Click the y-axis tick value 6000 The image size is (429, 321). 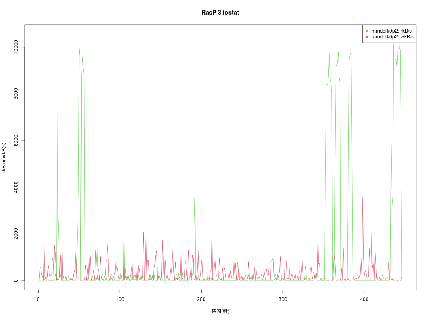[16, 140]
